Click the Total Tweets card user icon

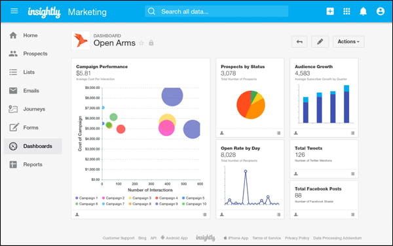point(296,173)
